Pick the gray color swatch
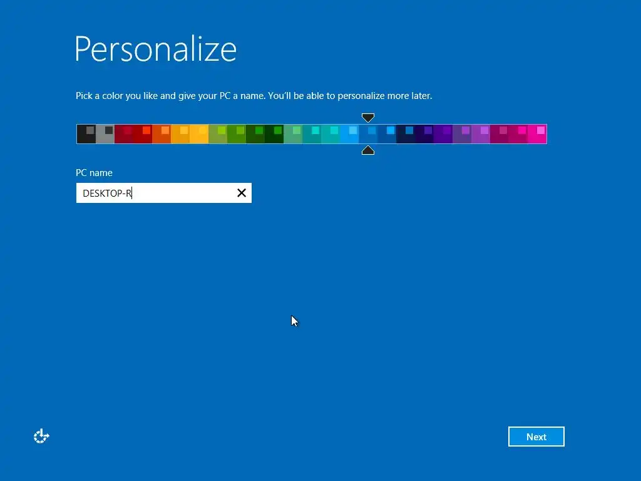Image resolution: width=641 pixels, height=481 pixels. tap(105, 134)
